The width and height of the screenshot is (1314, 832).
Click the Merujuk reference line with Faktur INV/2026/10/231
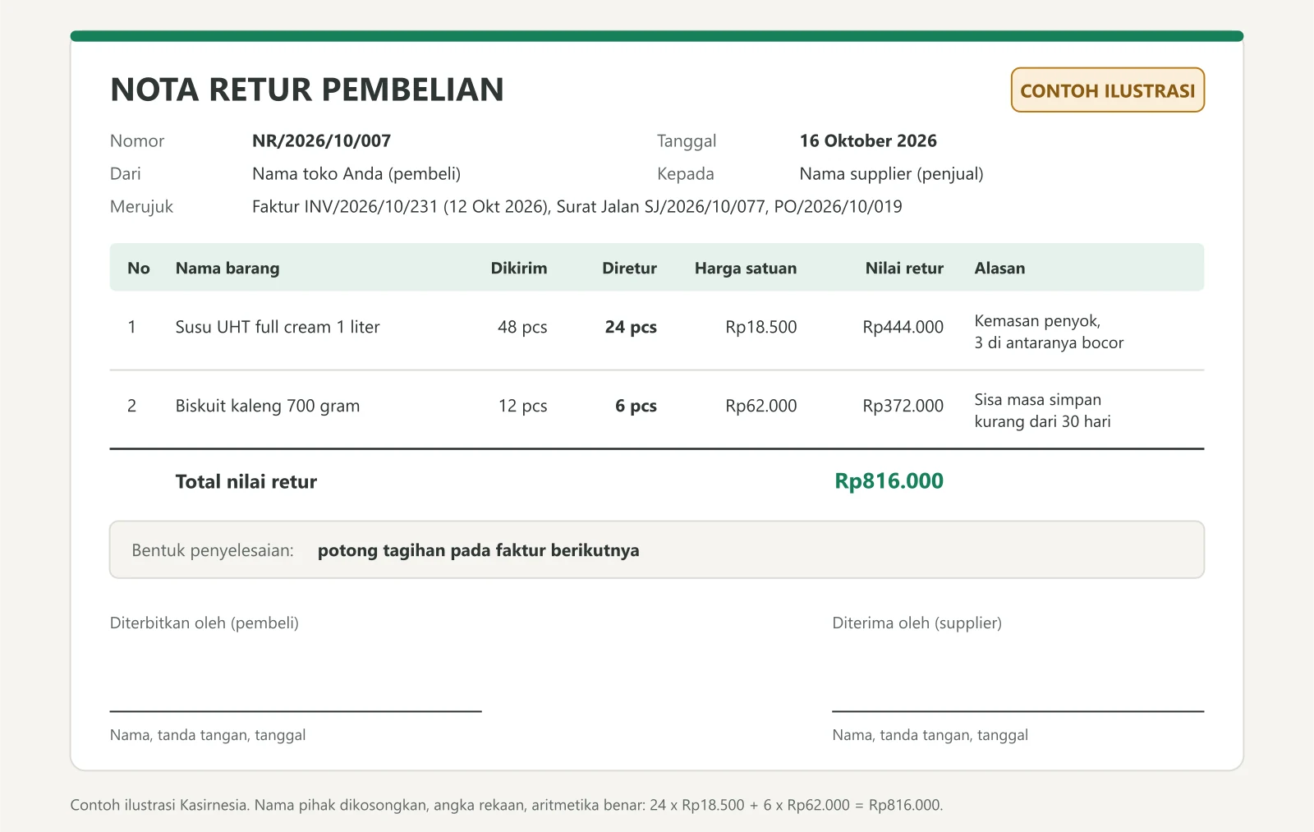pos(577,207)
